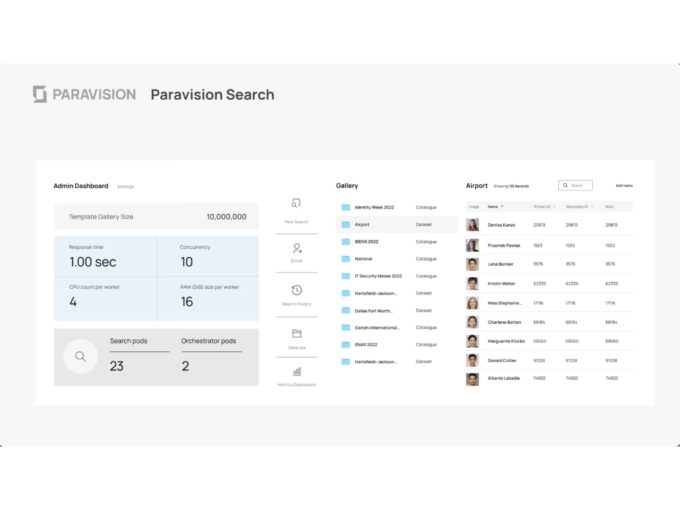
Task: Click Secondary ID 17116 in Miss Stephanie's row
Action: pyautogui.click(x=571, y=303)
